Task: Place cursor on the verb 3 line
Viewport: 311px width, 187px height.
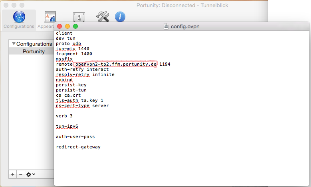Action: click(x=64, y=116)
